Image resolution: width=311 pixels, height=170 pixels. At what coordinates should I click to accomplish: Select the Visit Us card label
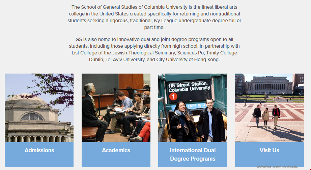269,151
